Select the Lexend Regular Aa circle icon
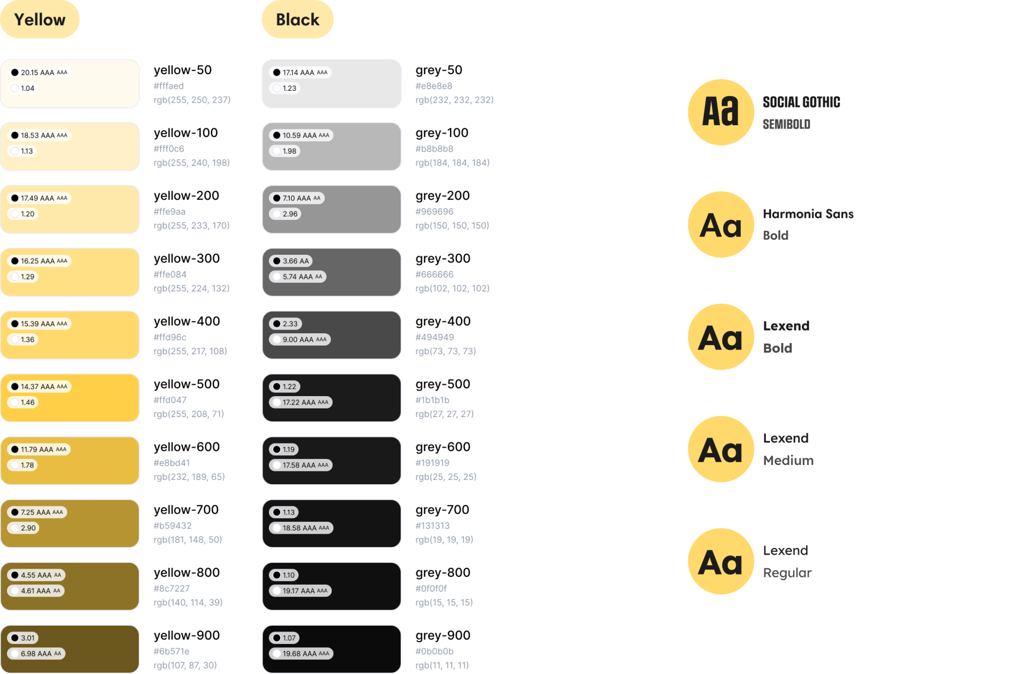This screenshot has height=674, width=1025. point(721,562)
